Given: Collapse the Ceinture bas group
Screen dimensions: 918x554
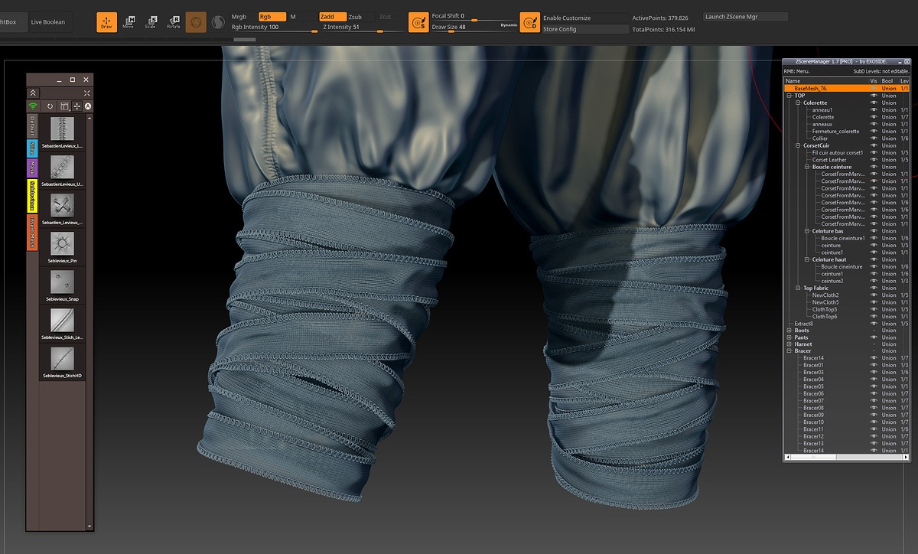Looking at the screenshot, I should click(x=807, y=231).
